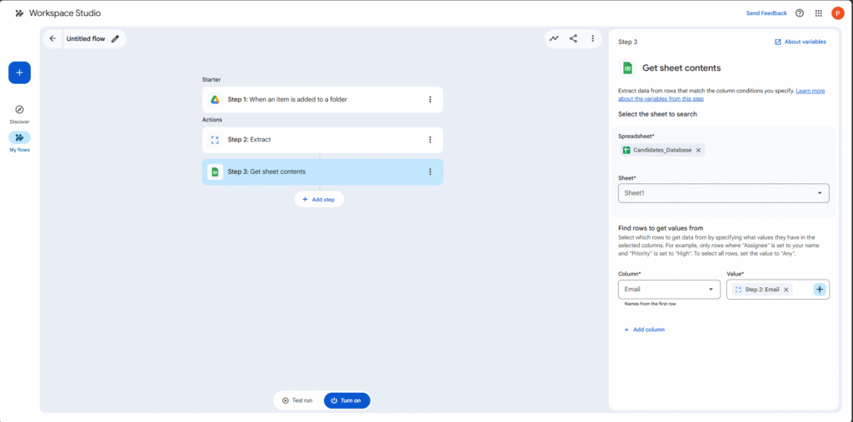Click the blue plus create flow button

(x=20, y=72)
